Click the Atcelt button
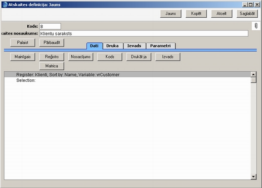The height and width of the screenshot is (188, 262). tap(222, 14)
